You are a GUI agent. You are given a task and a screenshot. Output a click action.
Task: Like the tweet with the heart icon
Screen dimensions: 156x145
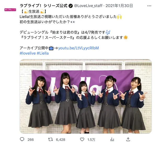pyautogui.click(x=82, y=140)
